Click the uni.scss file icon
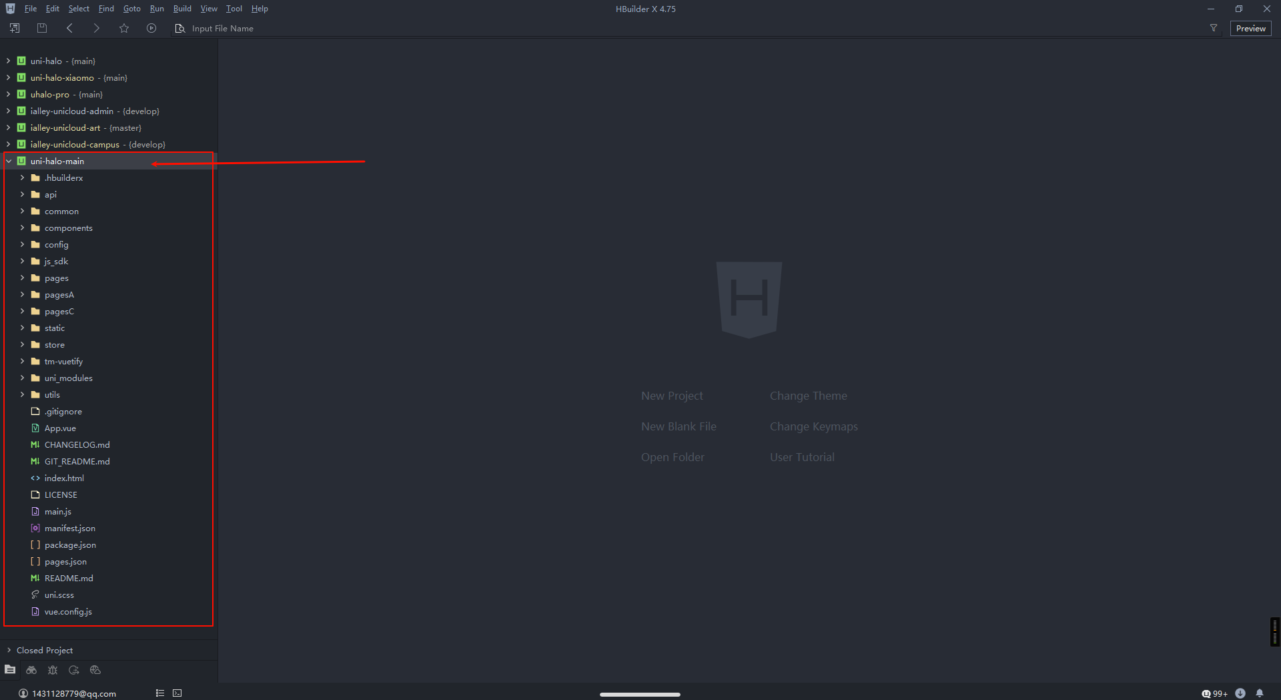The width and height of the screenshot is (1281, 700). pyautogui.click(x=35, y=595)
